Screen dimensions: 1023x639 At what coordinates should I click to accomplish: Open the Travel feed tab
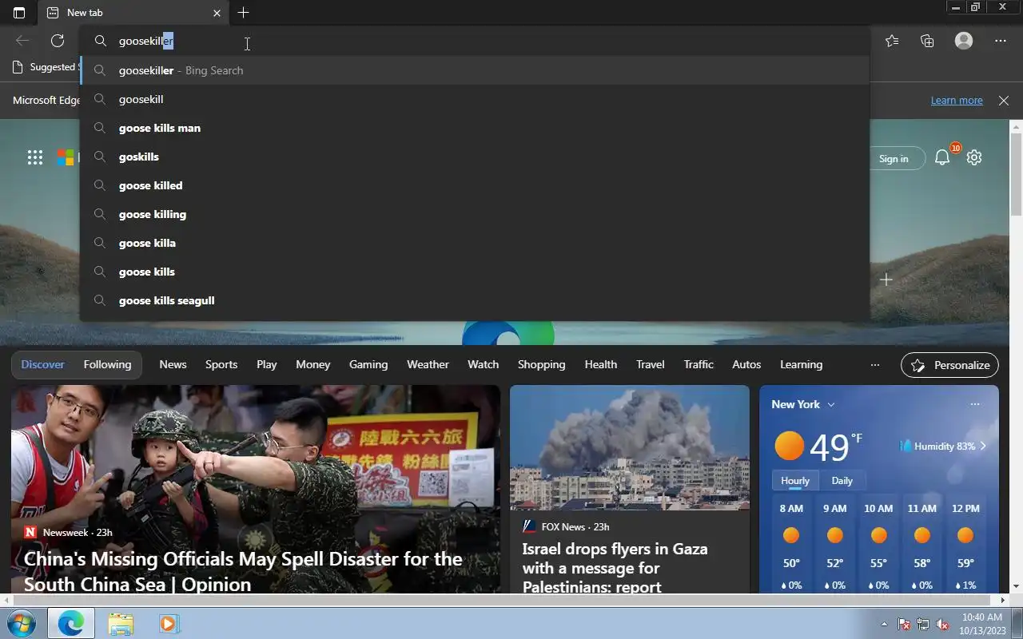(x=650, y=364)
